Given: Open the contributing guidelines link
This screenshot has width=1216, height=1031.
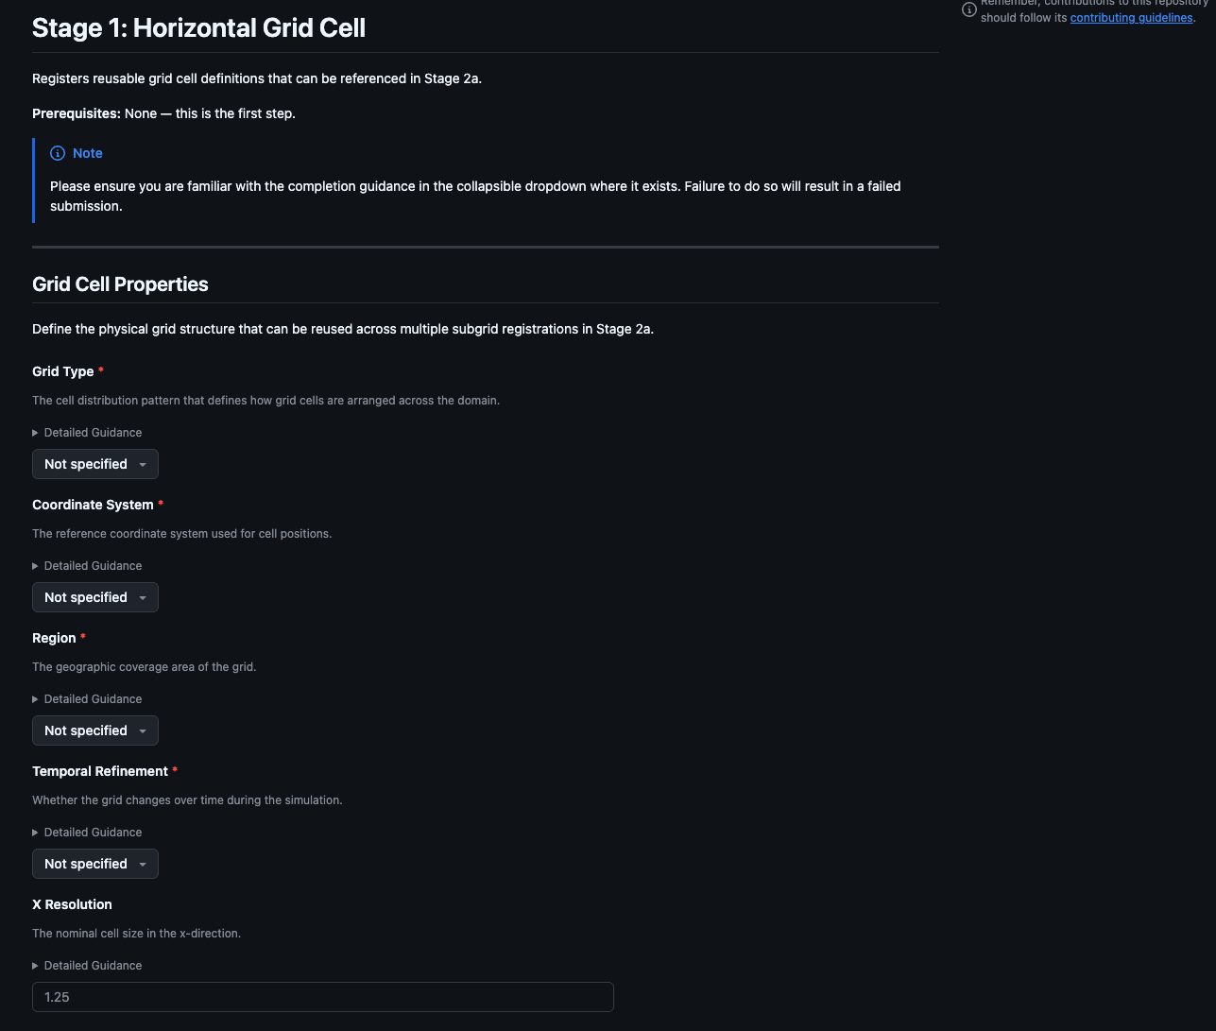Looking at the screenshot, I should coord(1130,17).
